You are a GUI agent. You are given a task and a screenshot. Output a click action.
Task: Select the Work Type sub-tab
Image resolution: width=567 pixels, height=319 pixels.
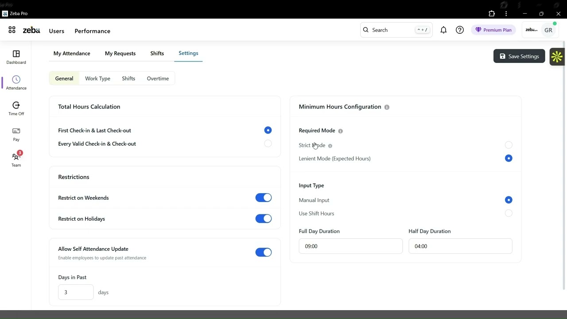pos(97,78)
